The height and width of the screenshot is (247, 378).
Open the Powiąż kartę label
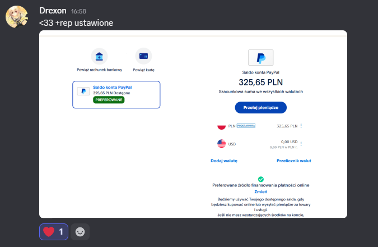[x=144, y=70]
